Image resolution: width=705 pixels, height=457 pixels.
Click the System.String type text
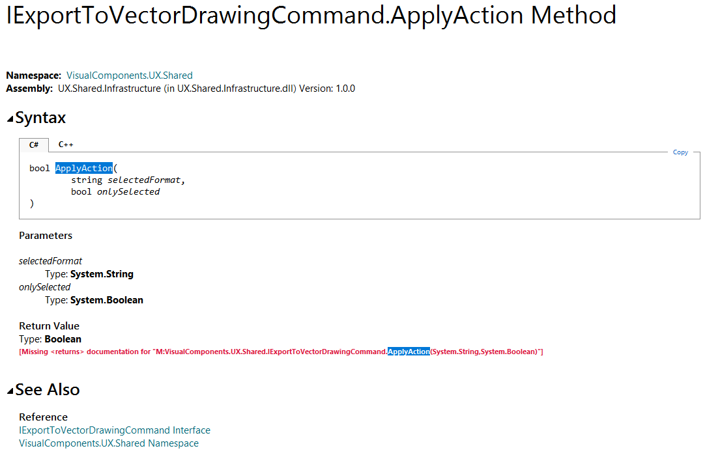click(x=102, y=274)
